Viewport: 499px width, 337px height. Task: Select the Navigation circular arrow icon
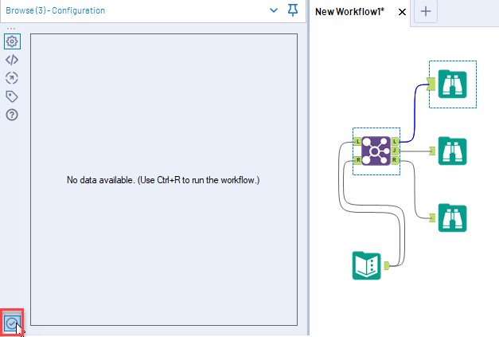click(x=12, y=78)
